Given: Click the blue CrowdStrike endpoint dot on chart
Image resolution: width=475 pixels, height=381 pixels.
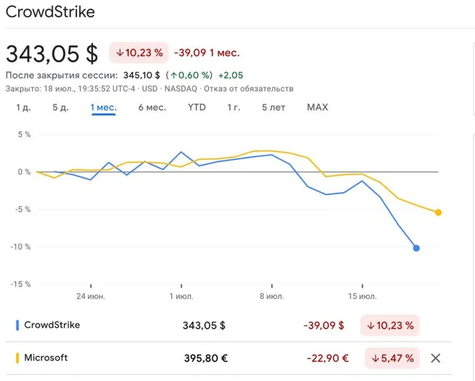Looking at the screenshot, I should [416, 248].
